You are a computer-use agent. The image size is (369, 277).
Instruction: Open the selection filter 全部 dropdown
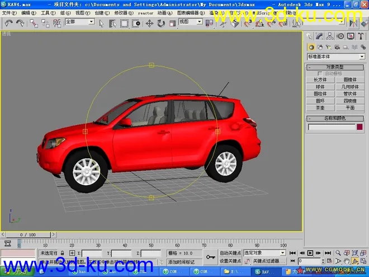tap(79, 22)
